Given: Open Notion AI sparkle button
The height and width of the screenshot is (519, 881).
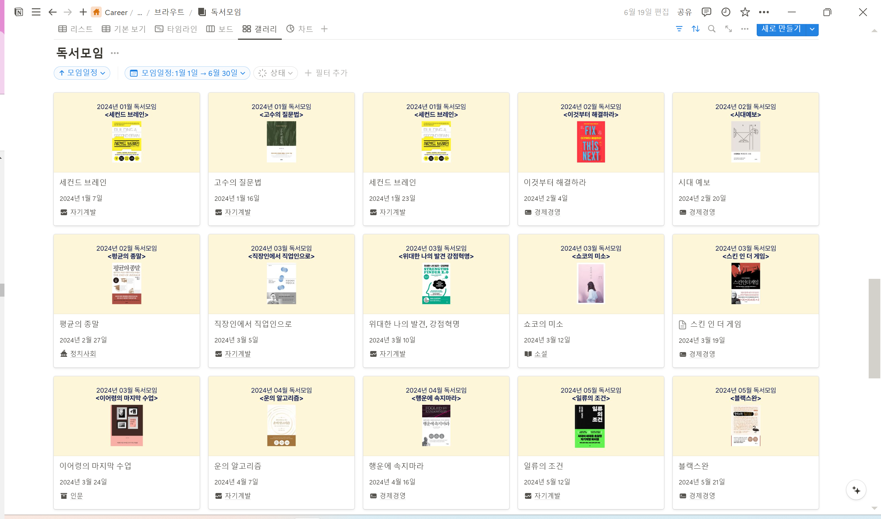Looking at the screenshot, I should point(856,490).
